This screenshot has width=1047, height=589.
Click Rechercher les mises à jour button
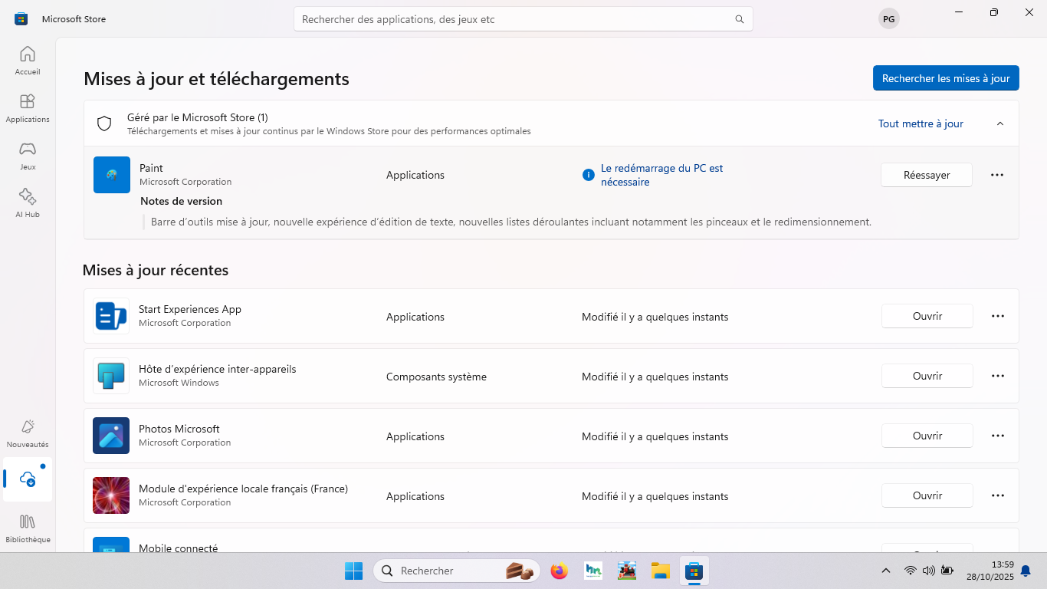[945, 78]
